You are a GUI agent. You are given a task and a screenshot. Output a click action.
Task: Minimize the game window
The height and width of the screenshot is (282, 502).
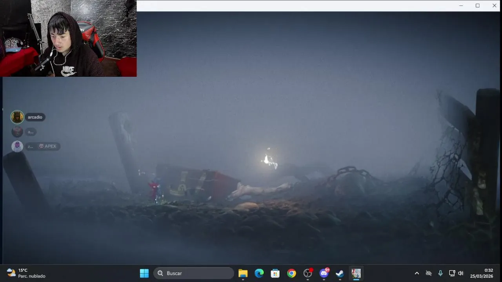click(461, 5)
